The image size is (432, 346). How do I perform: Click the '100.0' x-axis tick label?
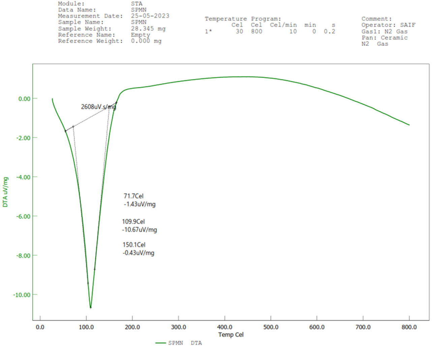86,327
